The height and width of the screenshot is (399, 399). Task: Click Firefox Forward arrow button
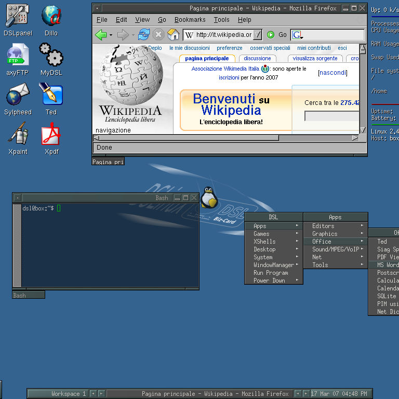click(124, 35)
